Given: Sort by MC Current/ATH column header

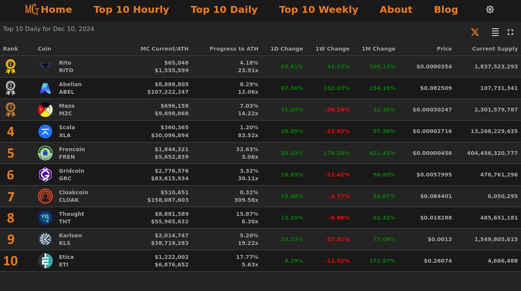Looking at the screenshot, I should (165, 49).
